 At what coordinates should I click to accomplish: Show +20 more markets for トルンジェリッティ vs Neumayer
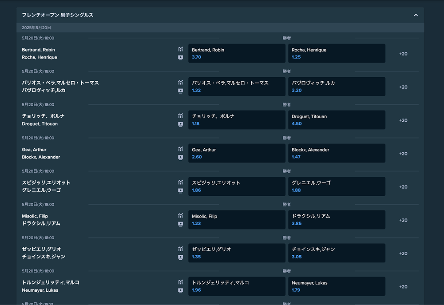pos(403,287)
